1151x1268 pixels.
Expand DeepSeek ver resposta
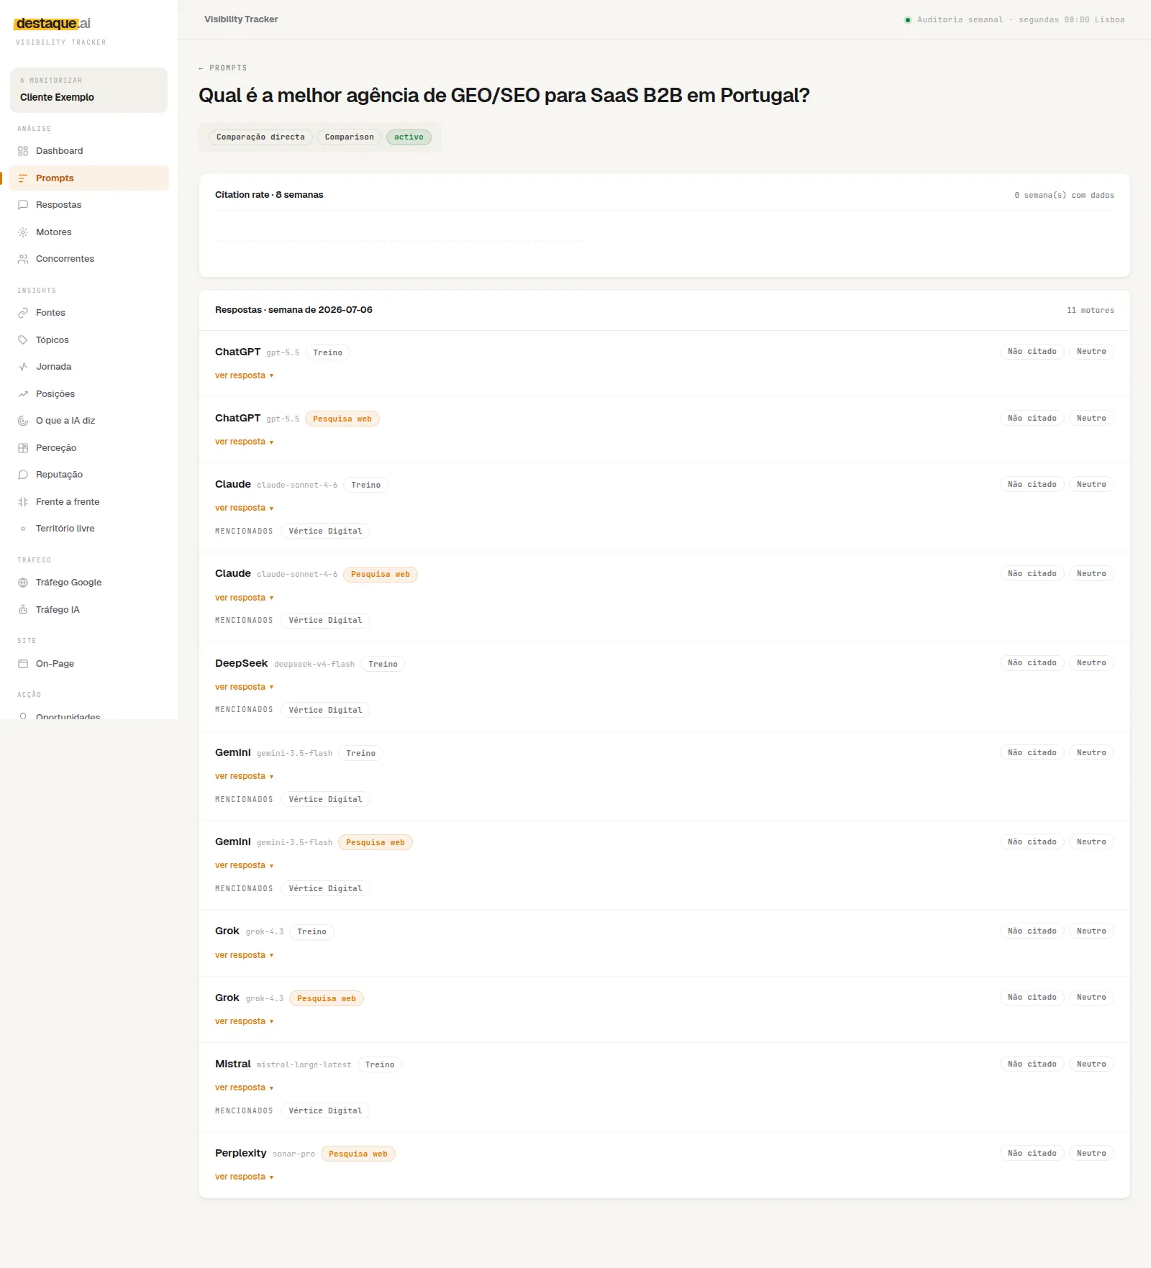[244, 687]
